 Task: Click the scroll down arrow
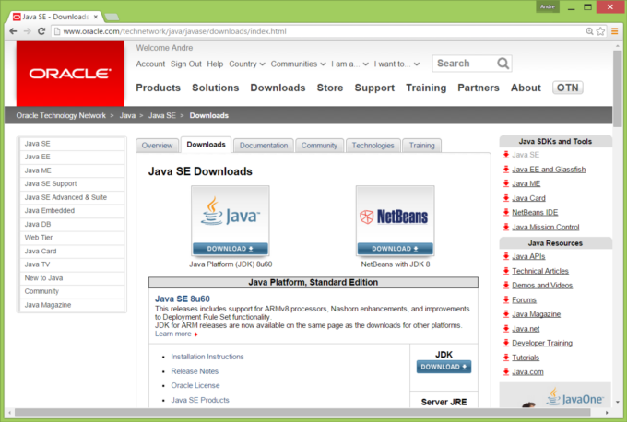(618, 402)
